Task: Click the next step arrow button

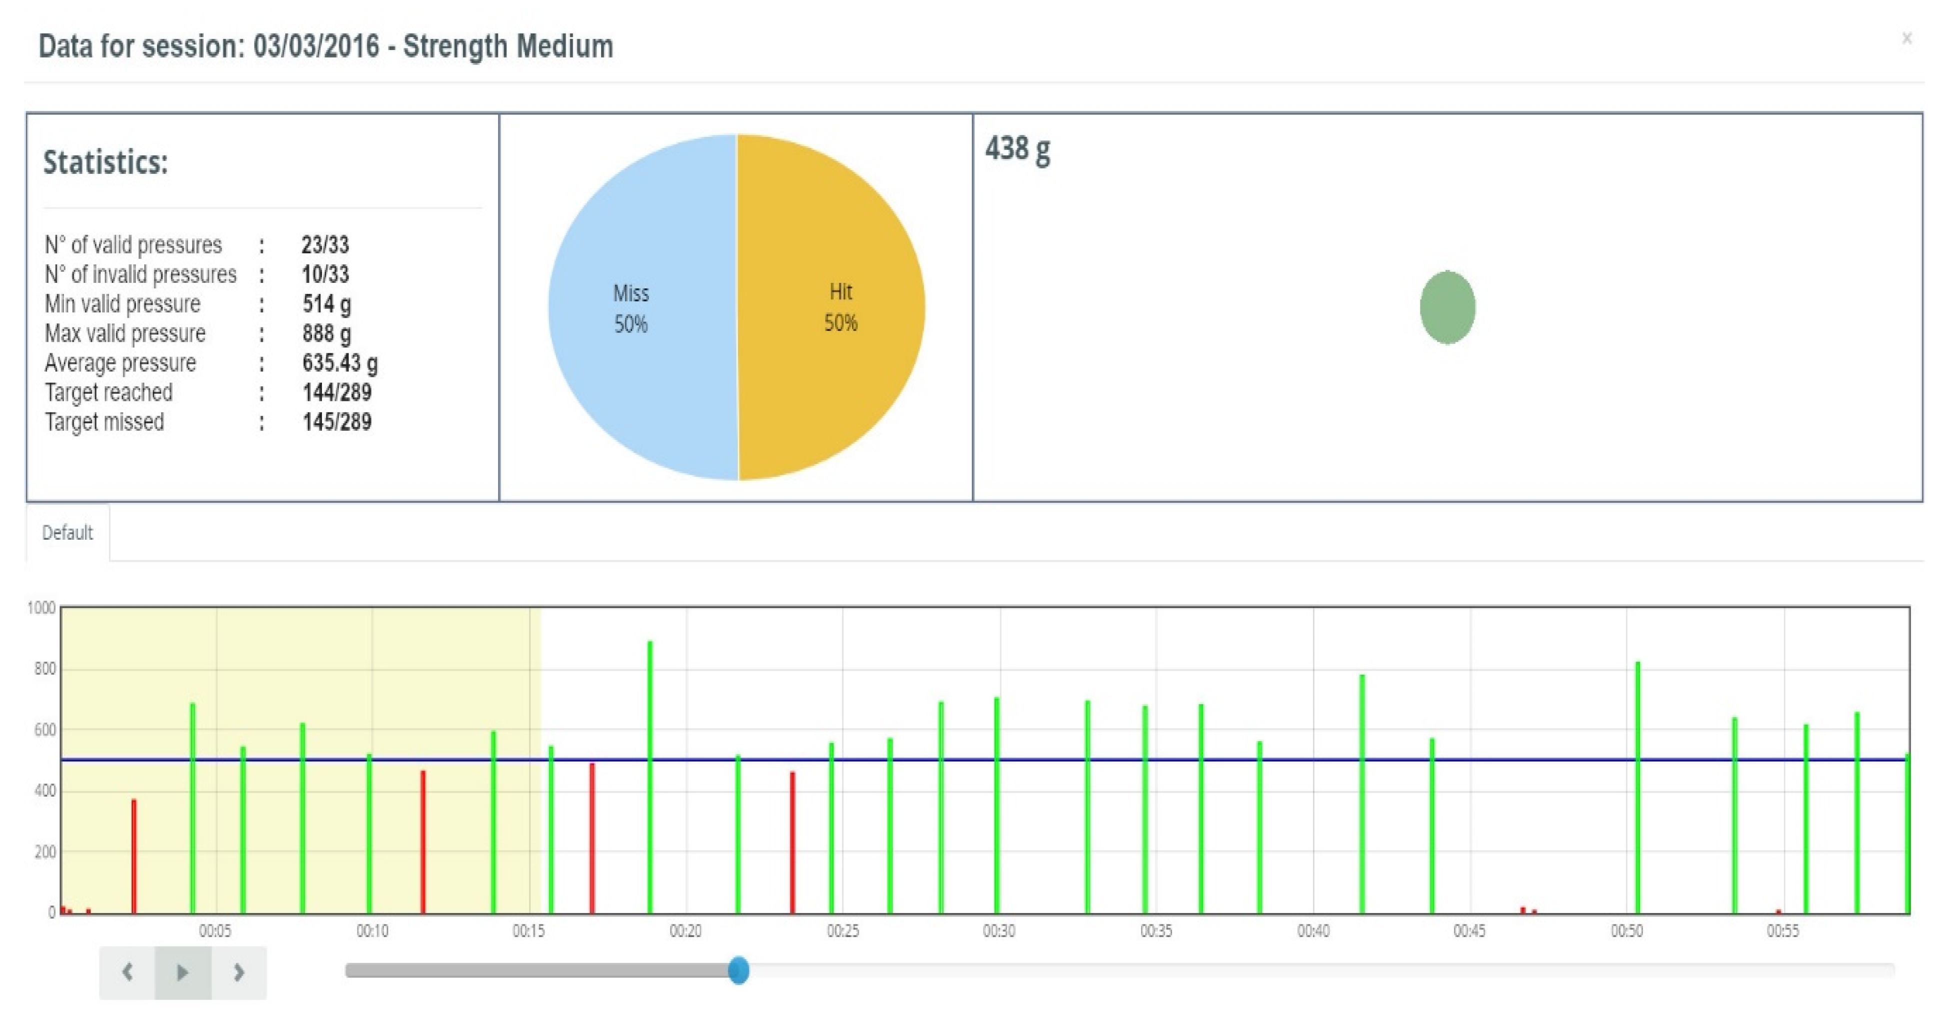Action: tap(238, 972)
